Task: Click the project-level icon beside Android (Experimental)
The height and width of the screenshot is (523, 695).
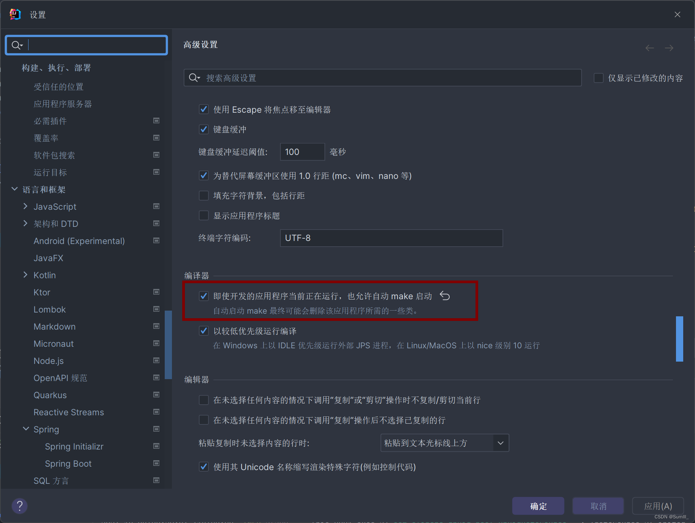Action: pyautogui.click(x=156, y=241)
